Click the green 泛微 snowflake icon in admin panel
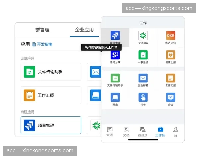The height and width of the screenshot is (159, 199). pyautogui.click(x=96, y=125)
